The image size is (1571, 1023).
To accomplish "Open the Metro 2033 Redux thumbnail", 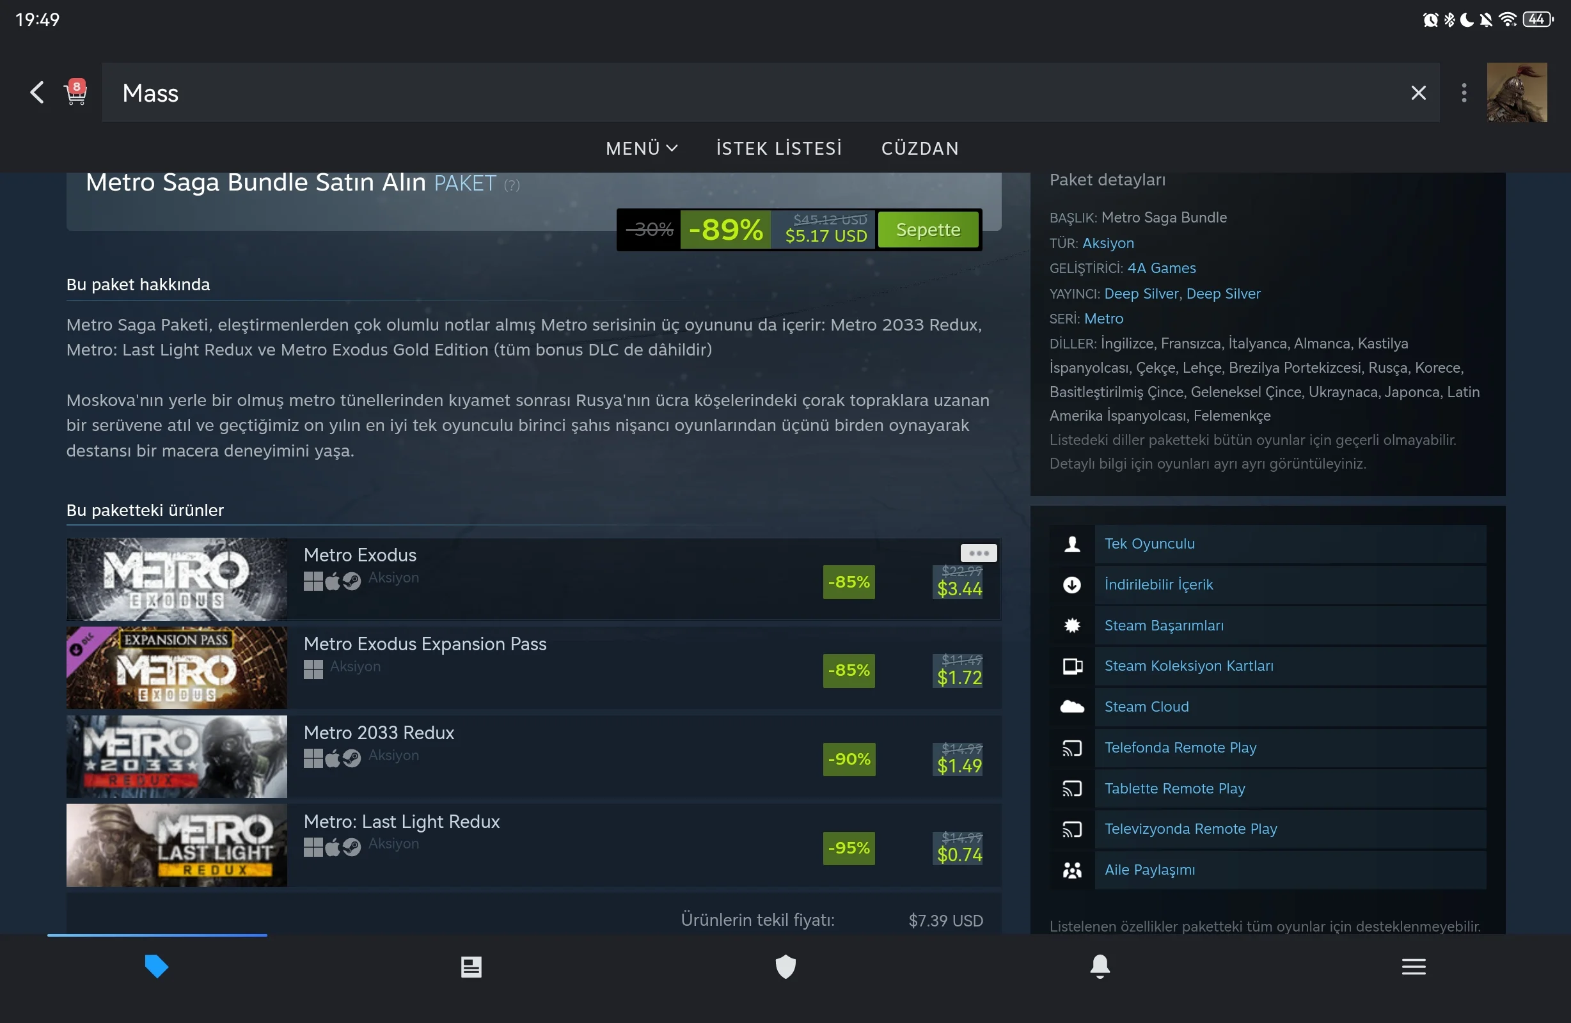I will pyautogui.click(x=177, y=756).
